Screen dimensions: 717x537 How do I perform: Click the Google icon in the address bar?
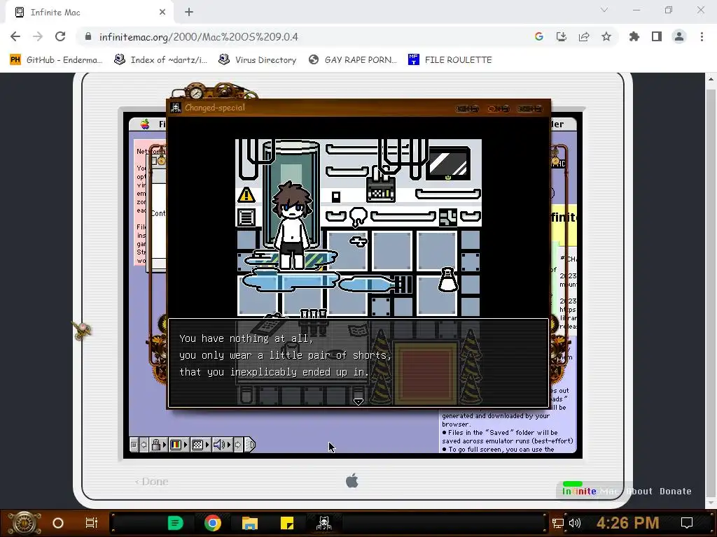[x=538, y=36]
